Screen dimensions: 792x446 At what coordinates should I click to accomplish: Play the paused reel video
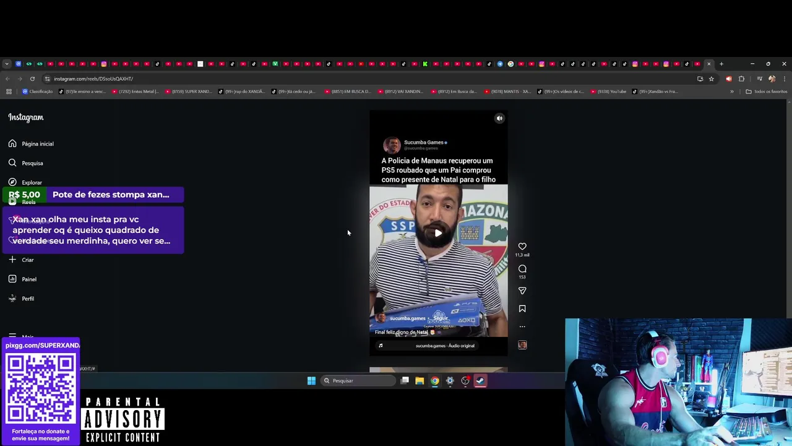[438, 233]
